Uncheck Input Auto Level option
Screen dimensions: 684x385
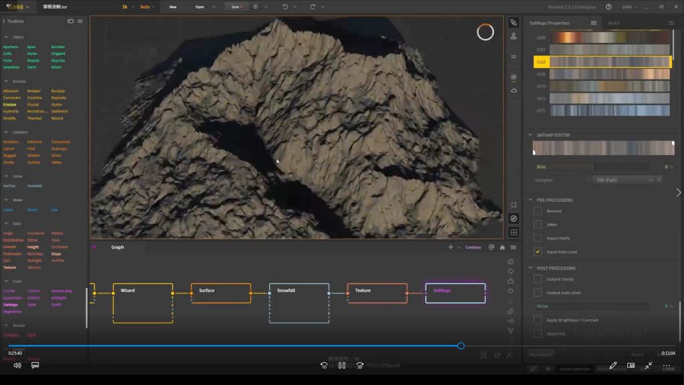point(538,252)
